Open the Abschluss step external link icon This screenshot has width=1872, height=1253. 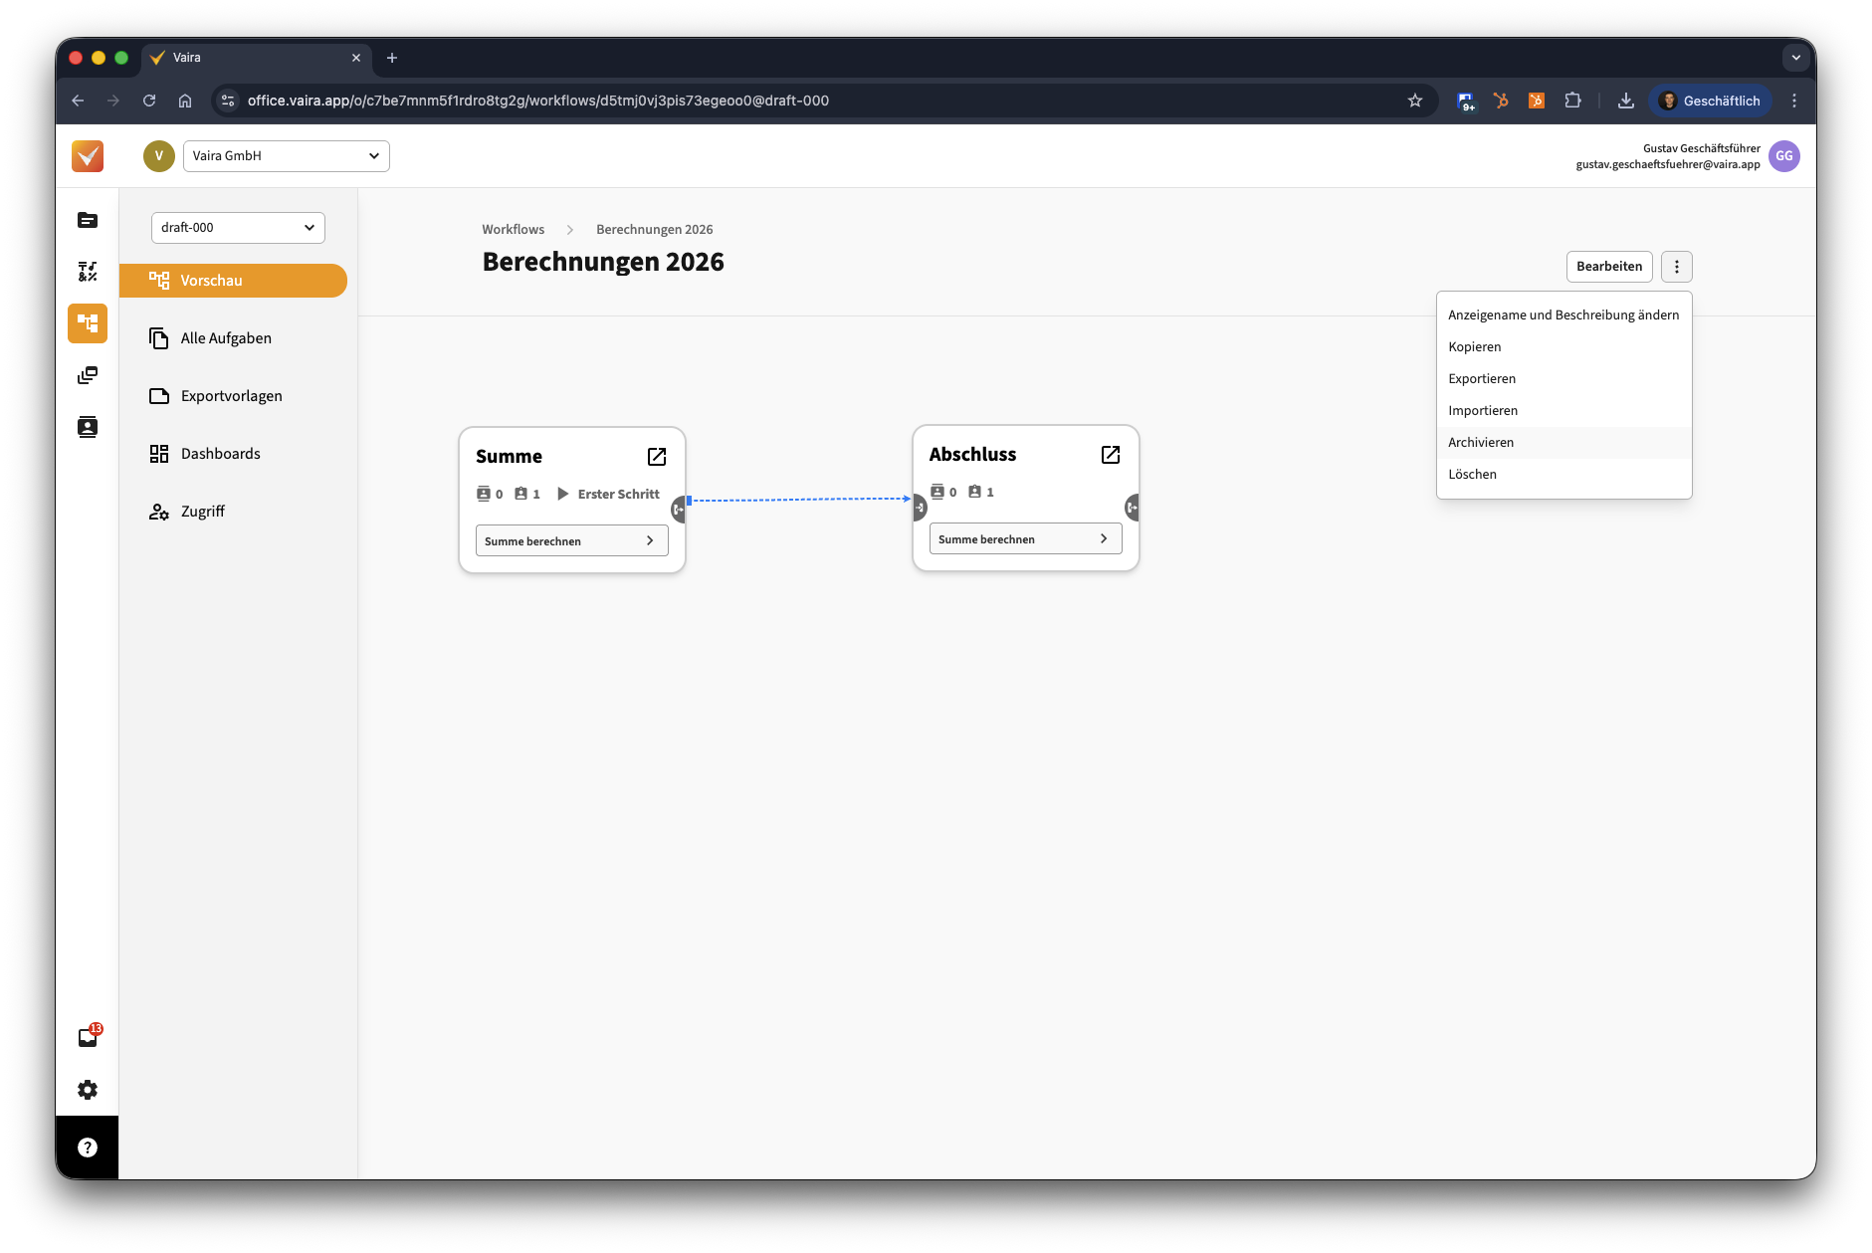click(1111, 455)
